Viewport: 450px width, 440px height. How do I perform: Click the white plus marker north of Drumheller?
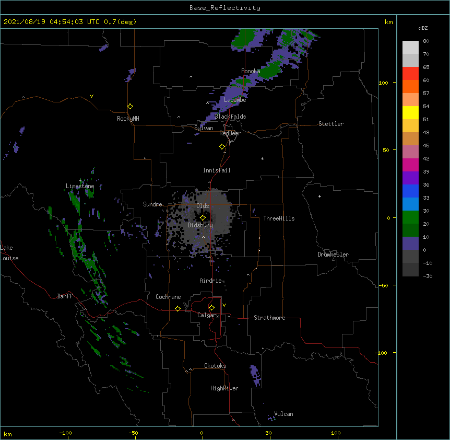coord(319,196)
